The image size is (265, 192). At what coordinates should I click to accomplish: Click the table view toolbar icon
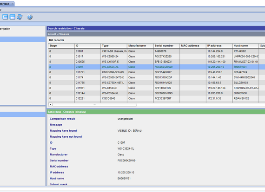point(13,17)
